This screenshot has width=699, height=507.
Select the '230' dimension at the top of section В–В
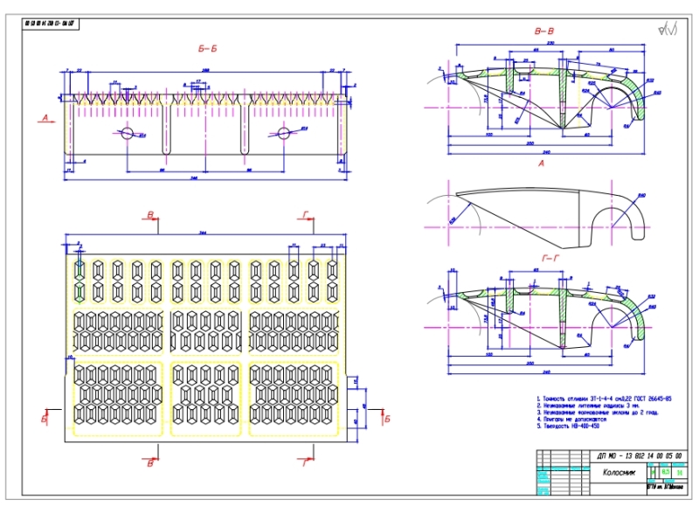[551, 43]
